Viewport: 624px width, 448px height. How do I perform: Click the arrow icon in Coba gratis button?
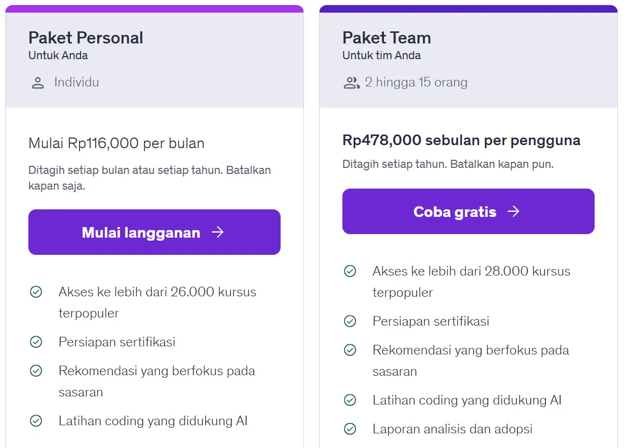[514, 211]
